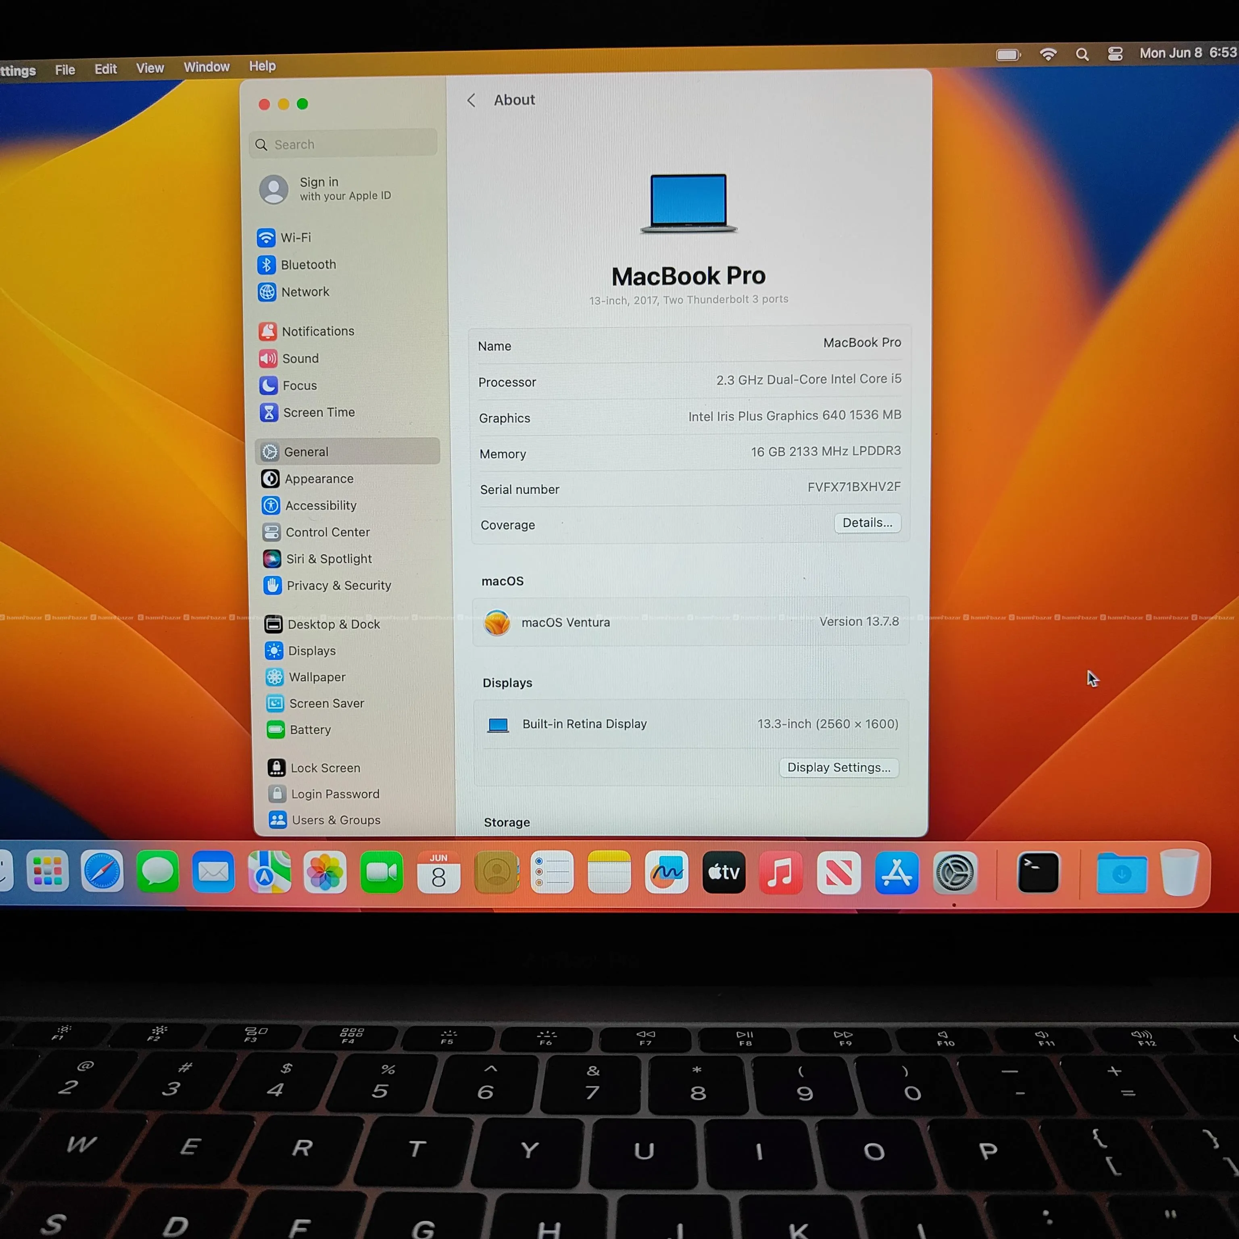The height and width of the screenshot is (1239, 1239).
Task: Select General in the sidebar
Action: [348, 451]
